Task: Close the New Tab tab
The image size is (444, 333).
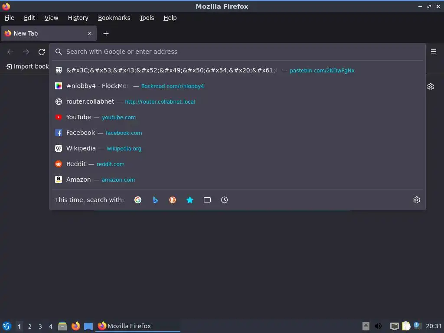Action: 90,33
